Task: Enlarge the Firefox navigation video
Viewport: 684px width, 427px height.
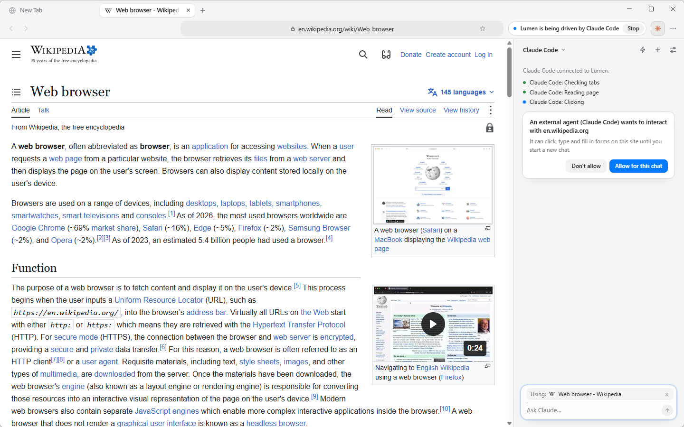Action: 487,366
